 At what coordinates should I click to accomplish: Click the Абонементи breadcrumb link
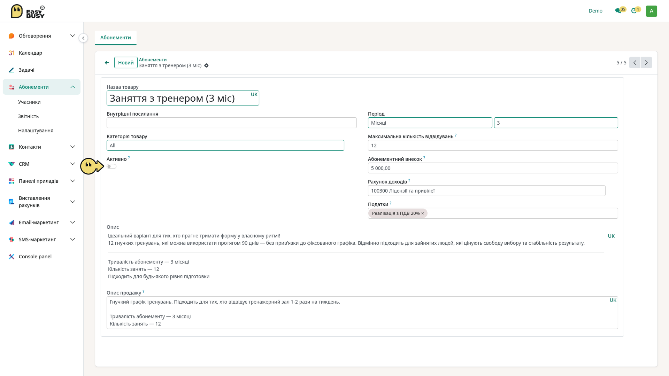point(153,60)
